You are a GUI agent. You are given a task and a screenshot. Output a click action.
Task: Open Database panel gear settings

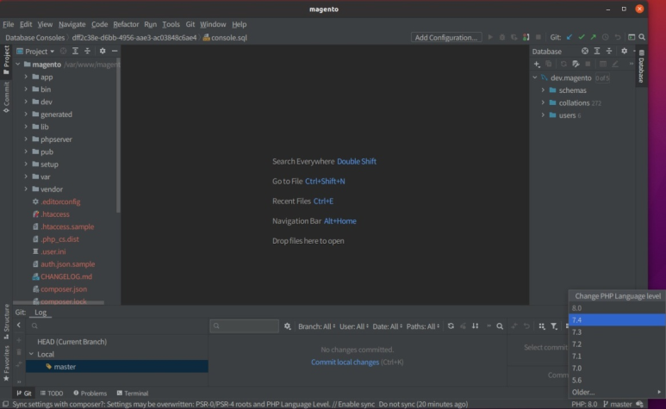624,51
